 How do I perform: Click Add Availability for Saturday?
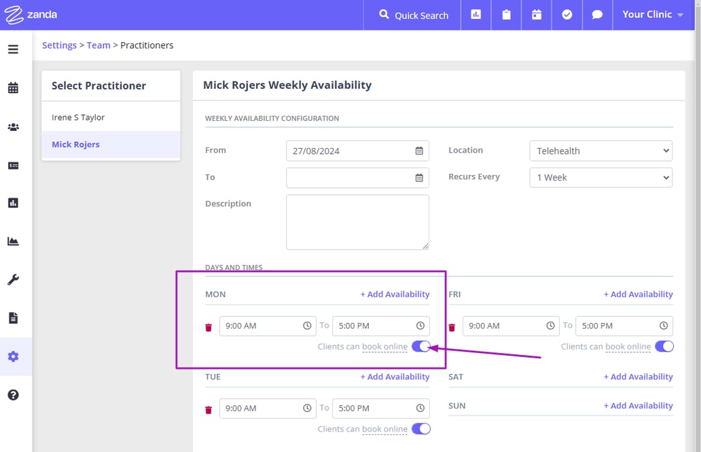pos(638,377)
